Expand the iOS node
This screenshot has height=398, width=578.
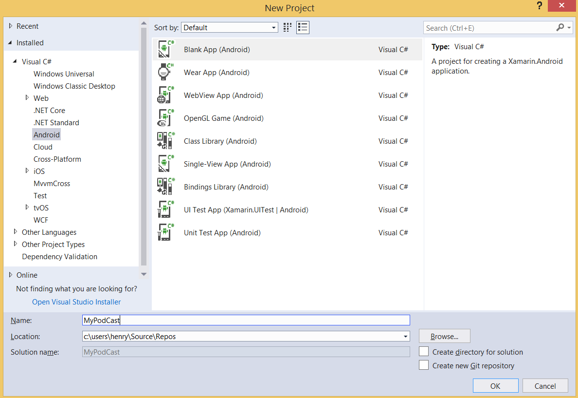click(27, 171)
